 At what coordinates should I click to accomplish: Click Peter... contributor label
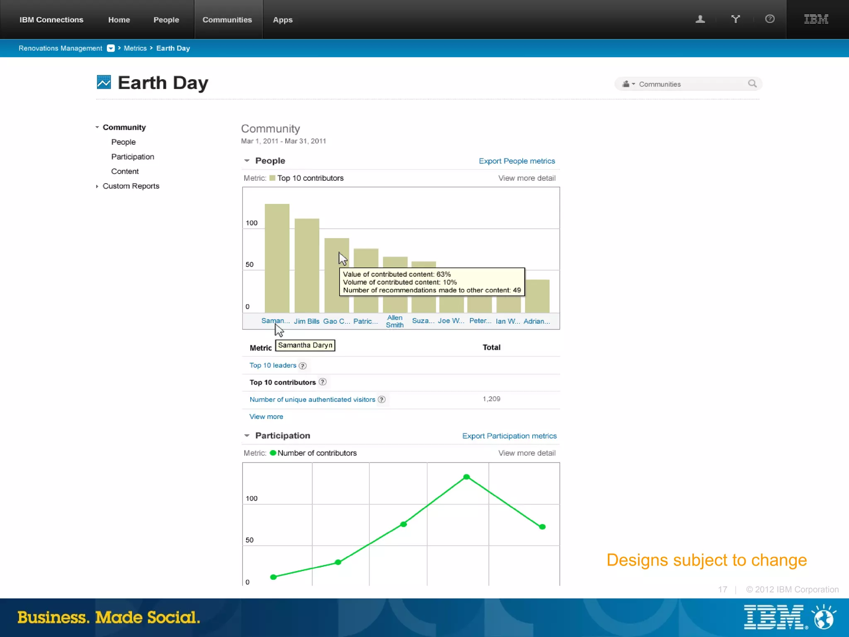point(480,321)
